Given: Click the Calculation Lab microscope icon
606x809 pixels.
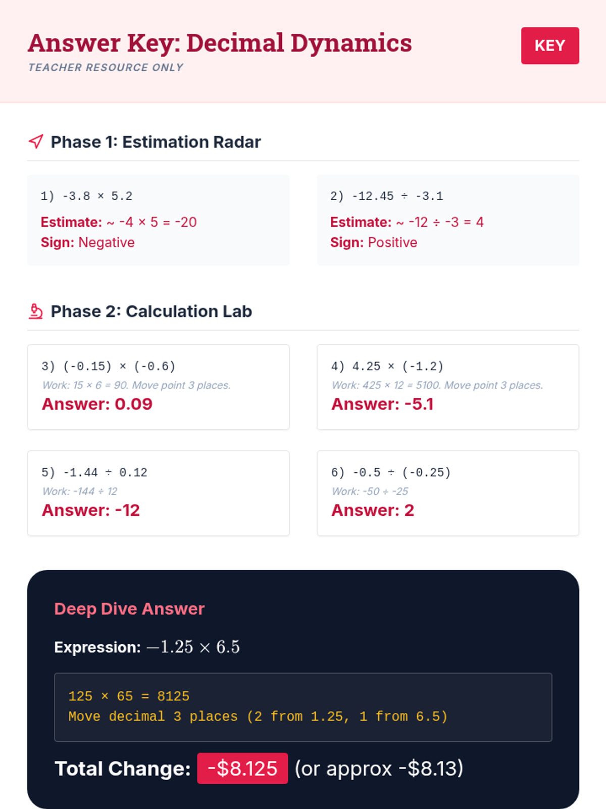Looking at the screenshot, I should pyautogui.click(x=36, y=311).
